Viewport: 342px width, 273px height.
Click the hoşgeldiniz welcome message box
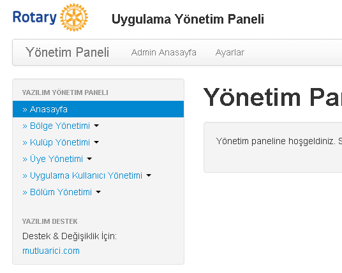click(x=273, y=147)
